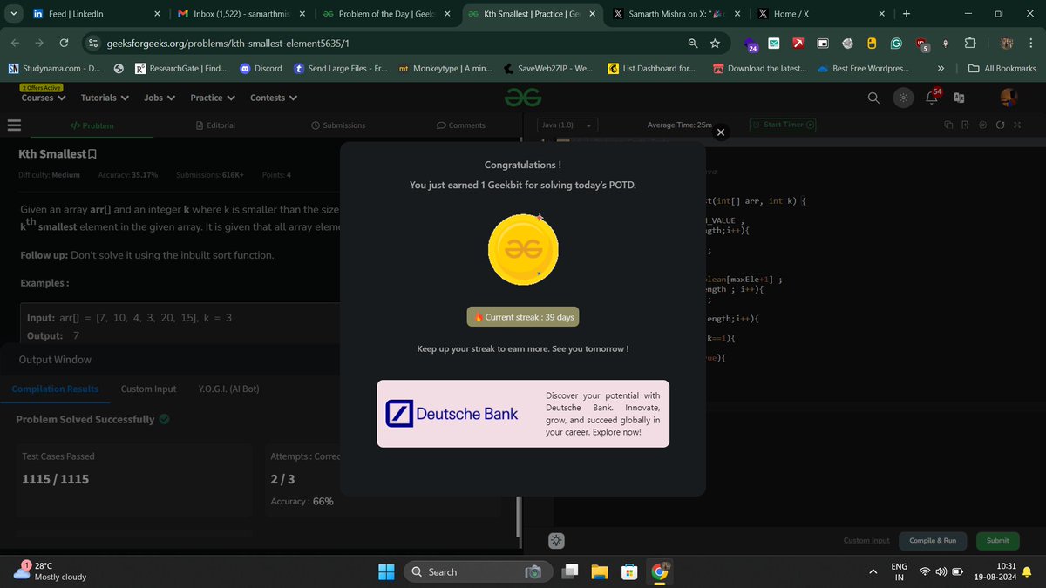Submit the solution with the Submit button

coord(998,540)
